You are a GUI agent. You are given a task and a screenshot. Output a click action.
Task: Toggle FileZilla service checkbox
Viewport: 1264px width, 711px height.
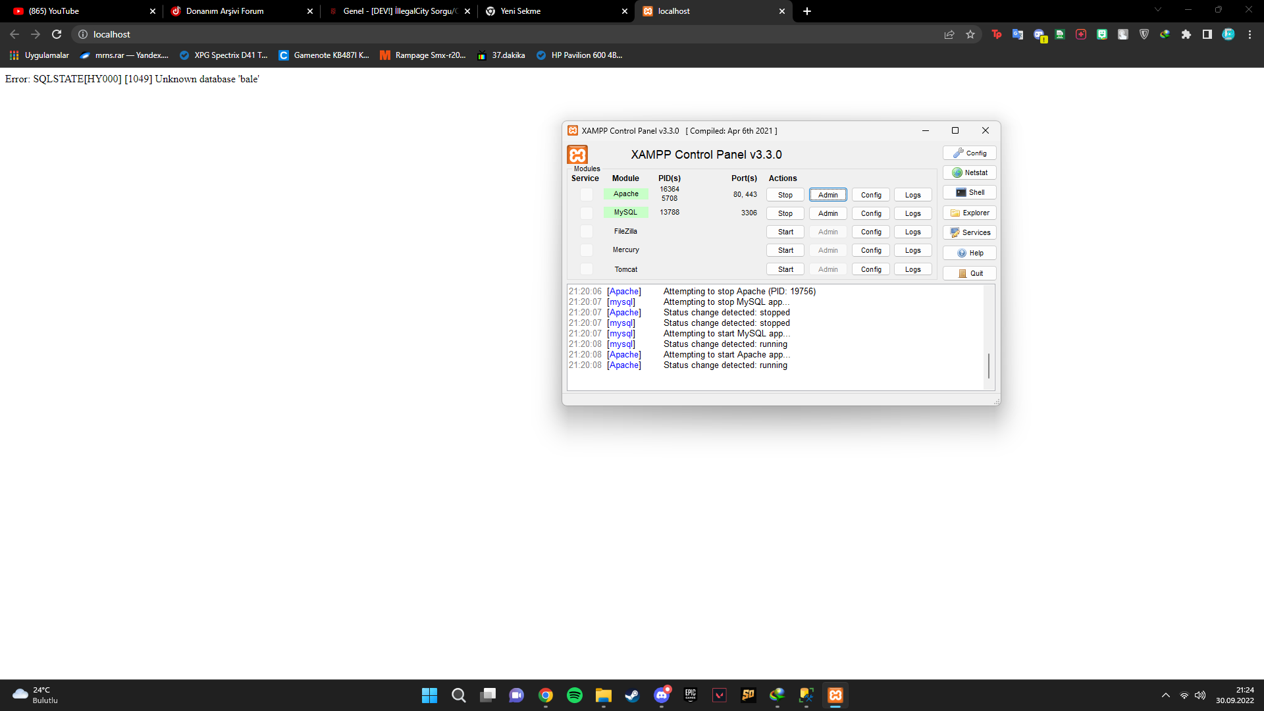[x=586, y=232]
